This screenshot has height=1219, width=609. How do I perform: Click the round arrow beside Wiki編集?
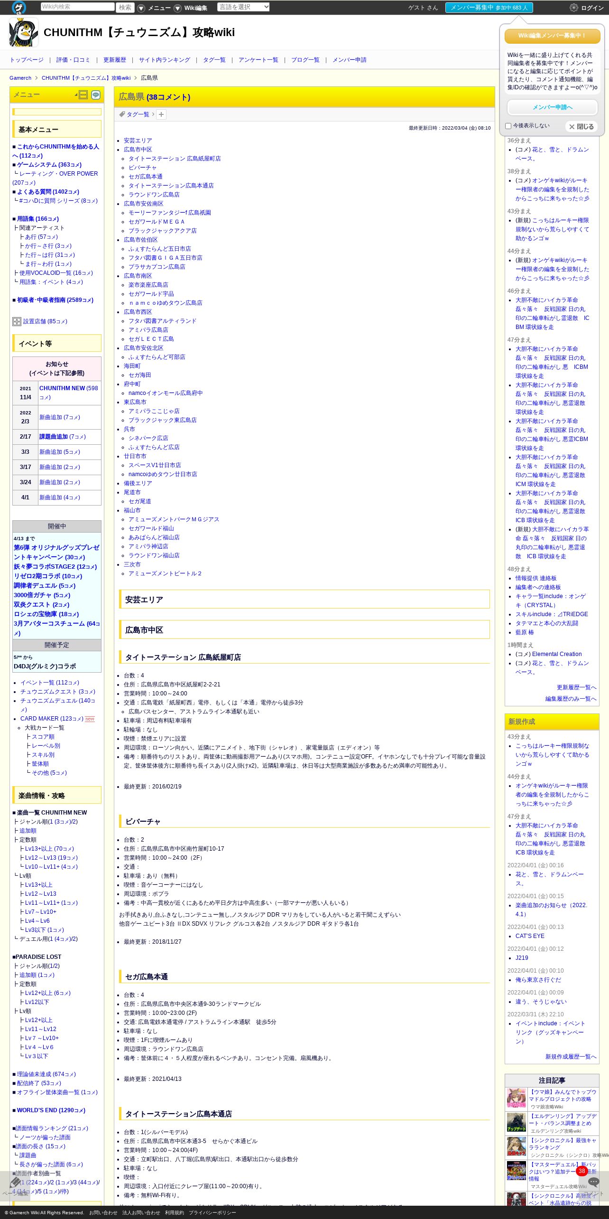pyautogui.click(x=177, y=8)
